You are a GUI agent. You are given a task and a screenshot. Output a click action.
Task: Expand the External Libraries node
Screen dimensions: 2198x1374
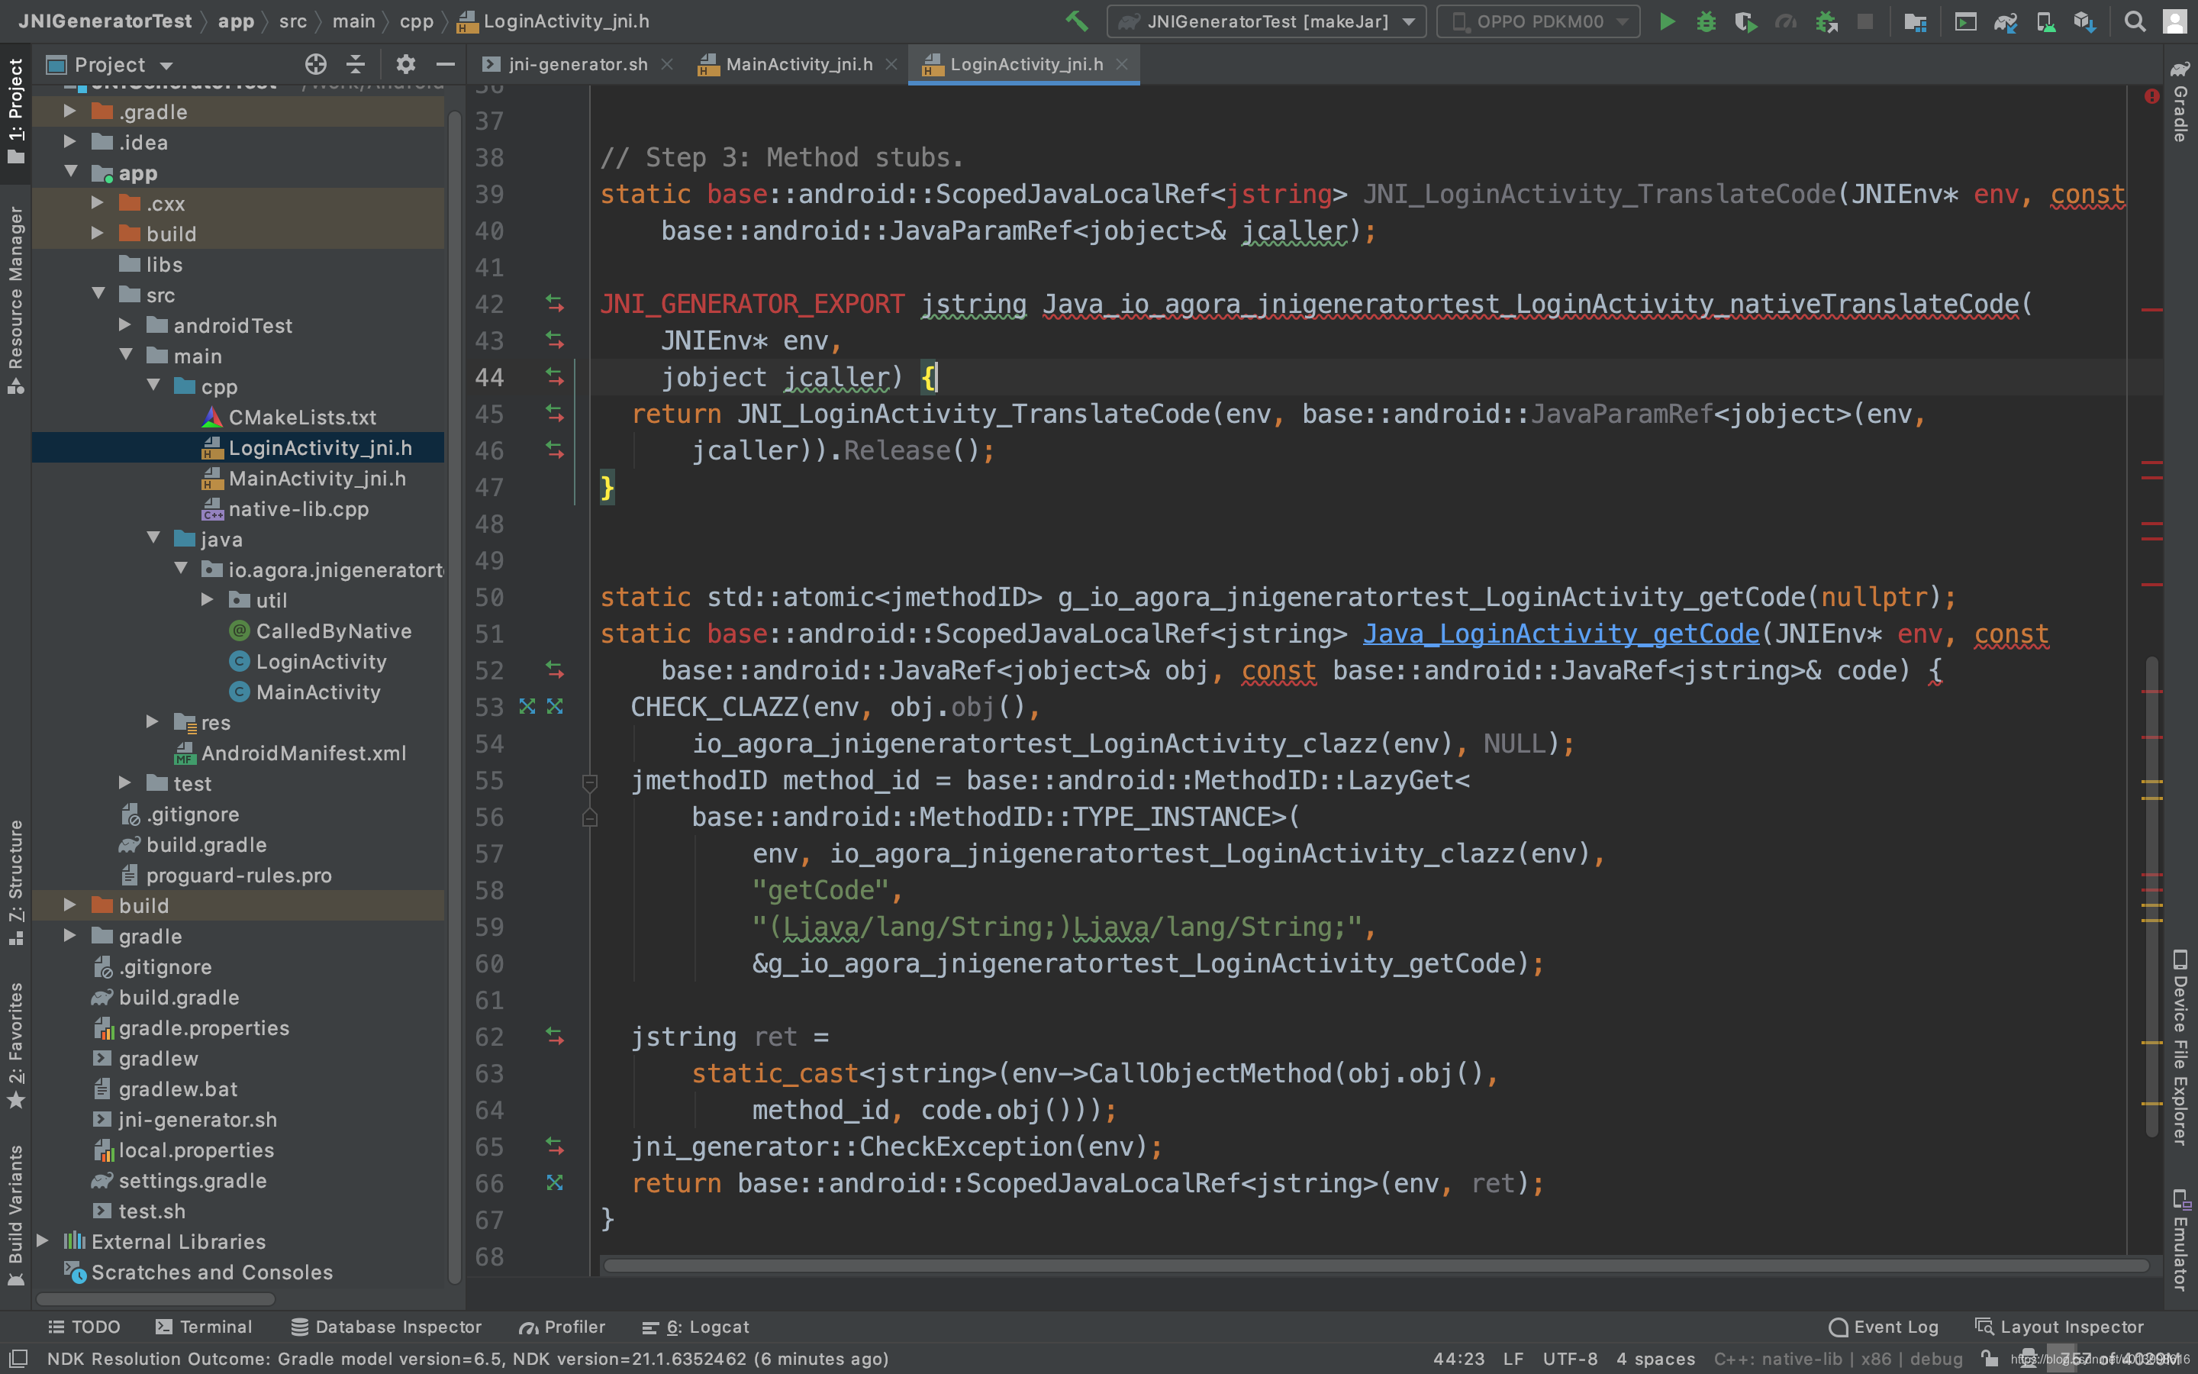[42, 1240]
